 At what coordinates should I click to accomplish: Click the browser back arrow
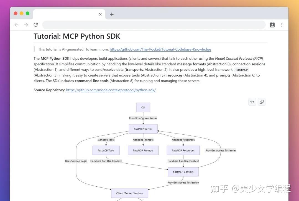[16, 25]
